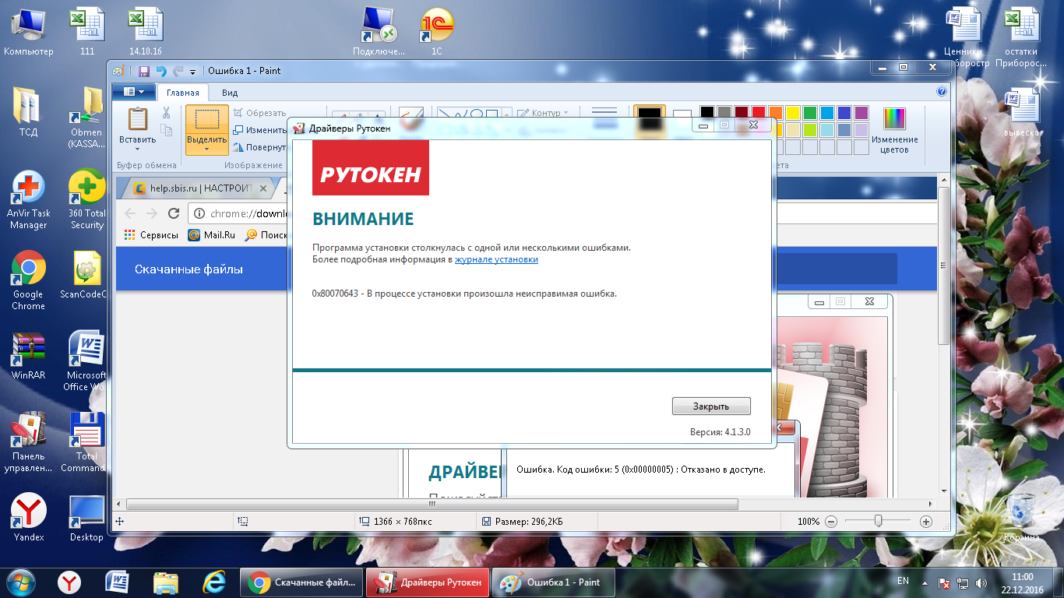
Task: Open Google Chrome from the desktop shortcut
Action: (28, 269)
